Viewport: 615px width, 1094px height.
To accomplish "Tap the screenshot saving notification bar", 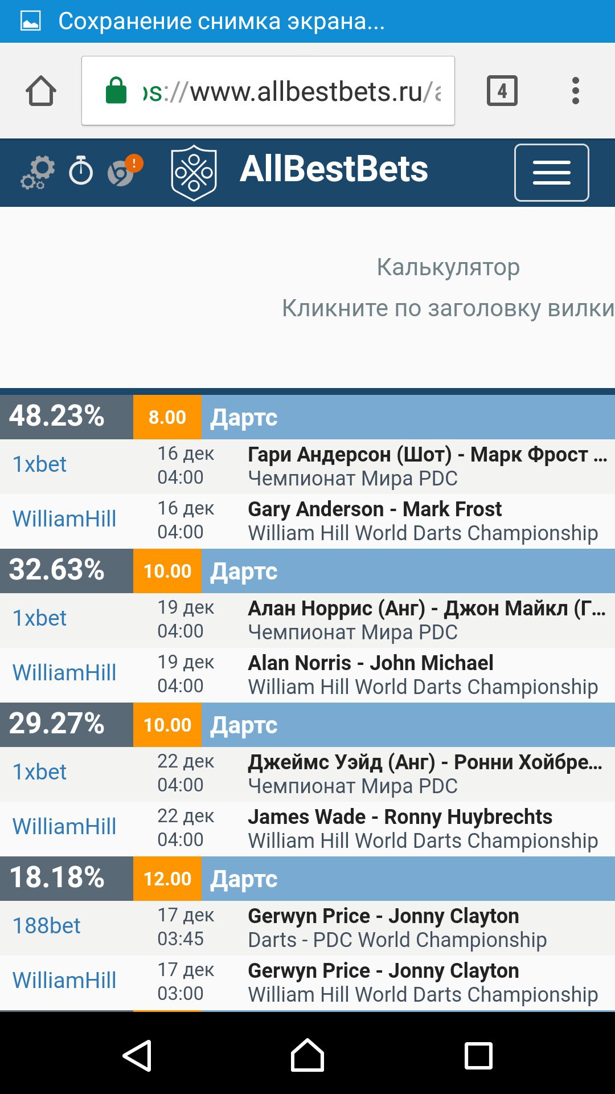I will (x=307, y=21).
